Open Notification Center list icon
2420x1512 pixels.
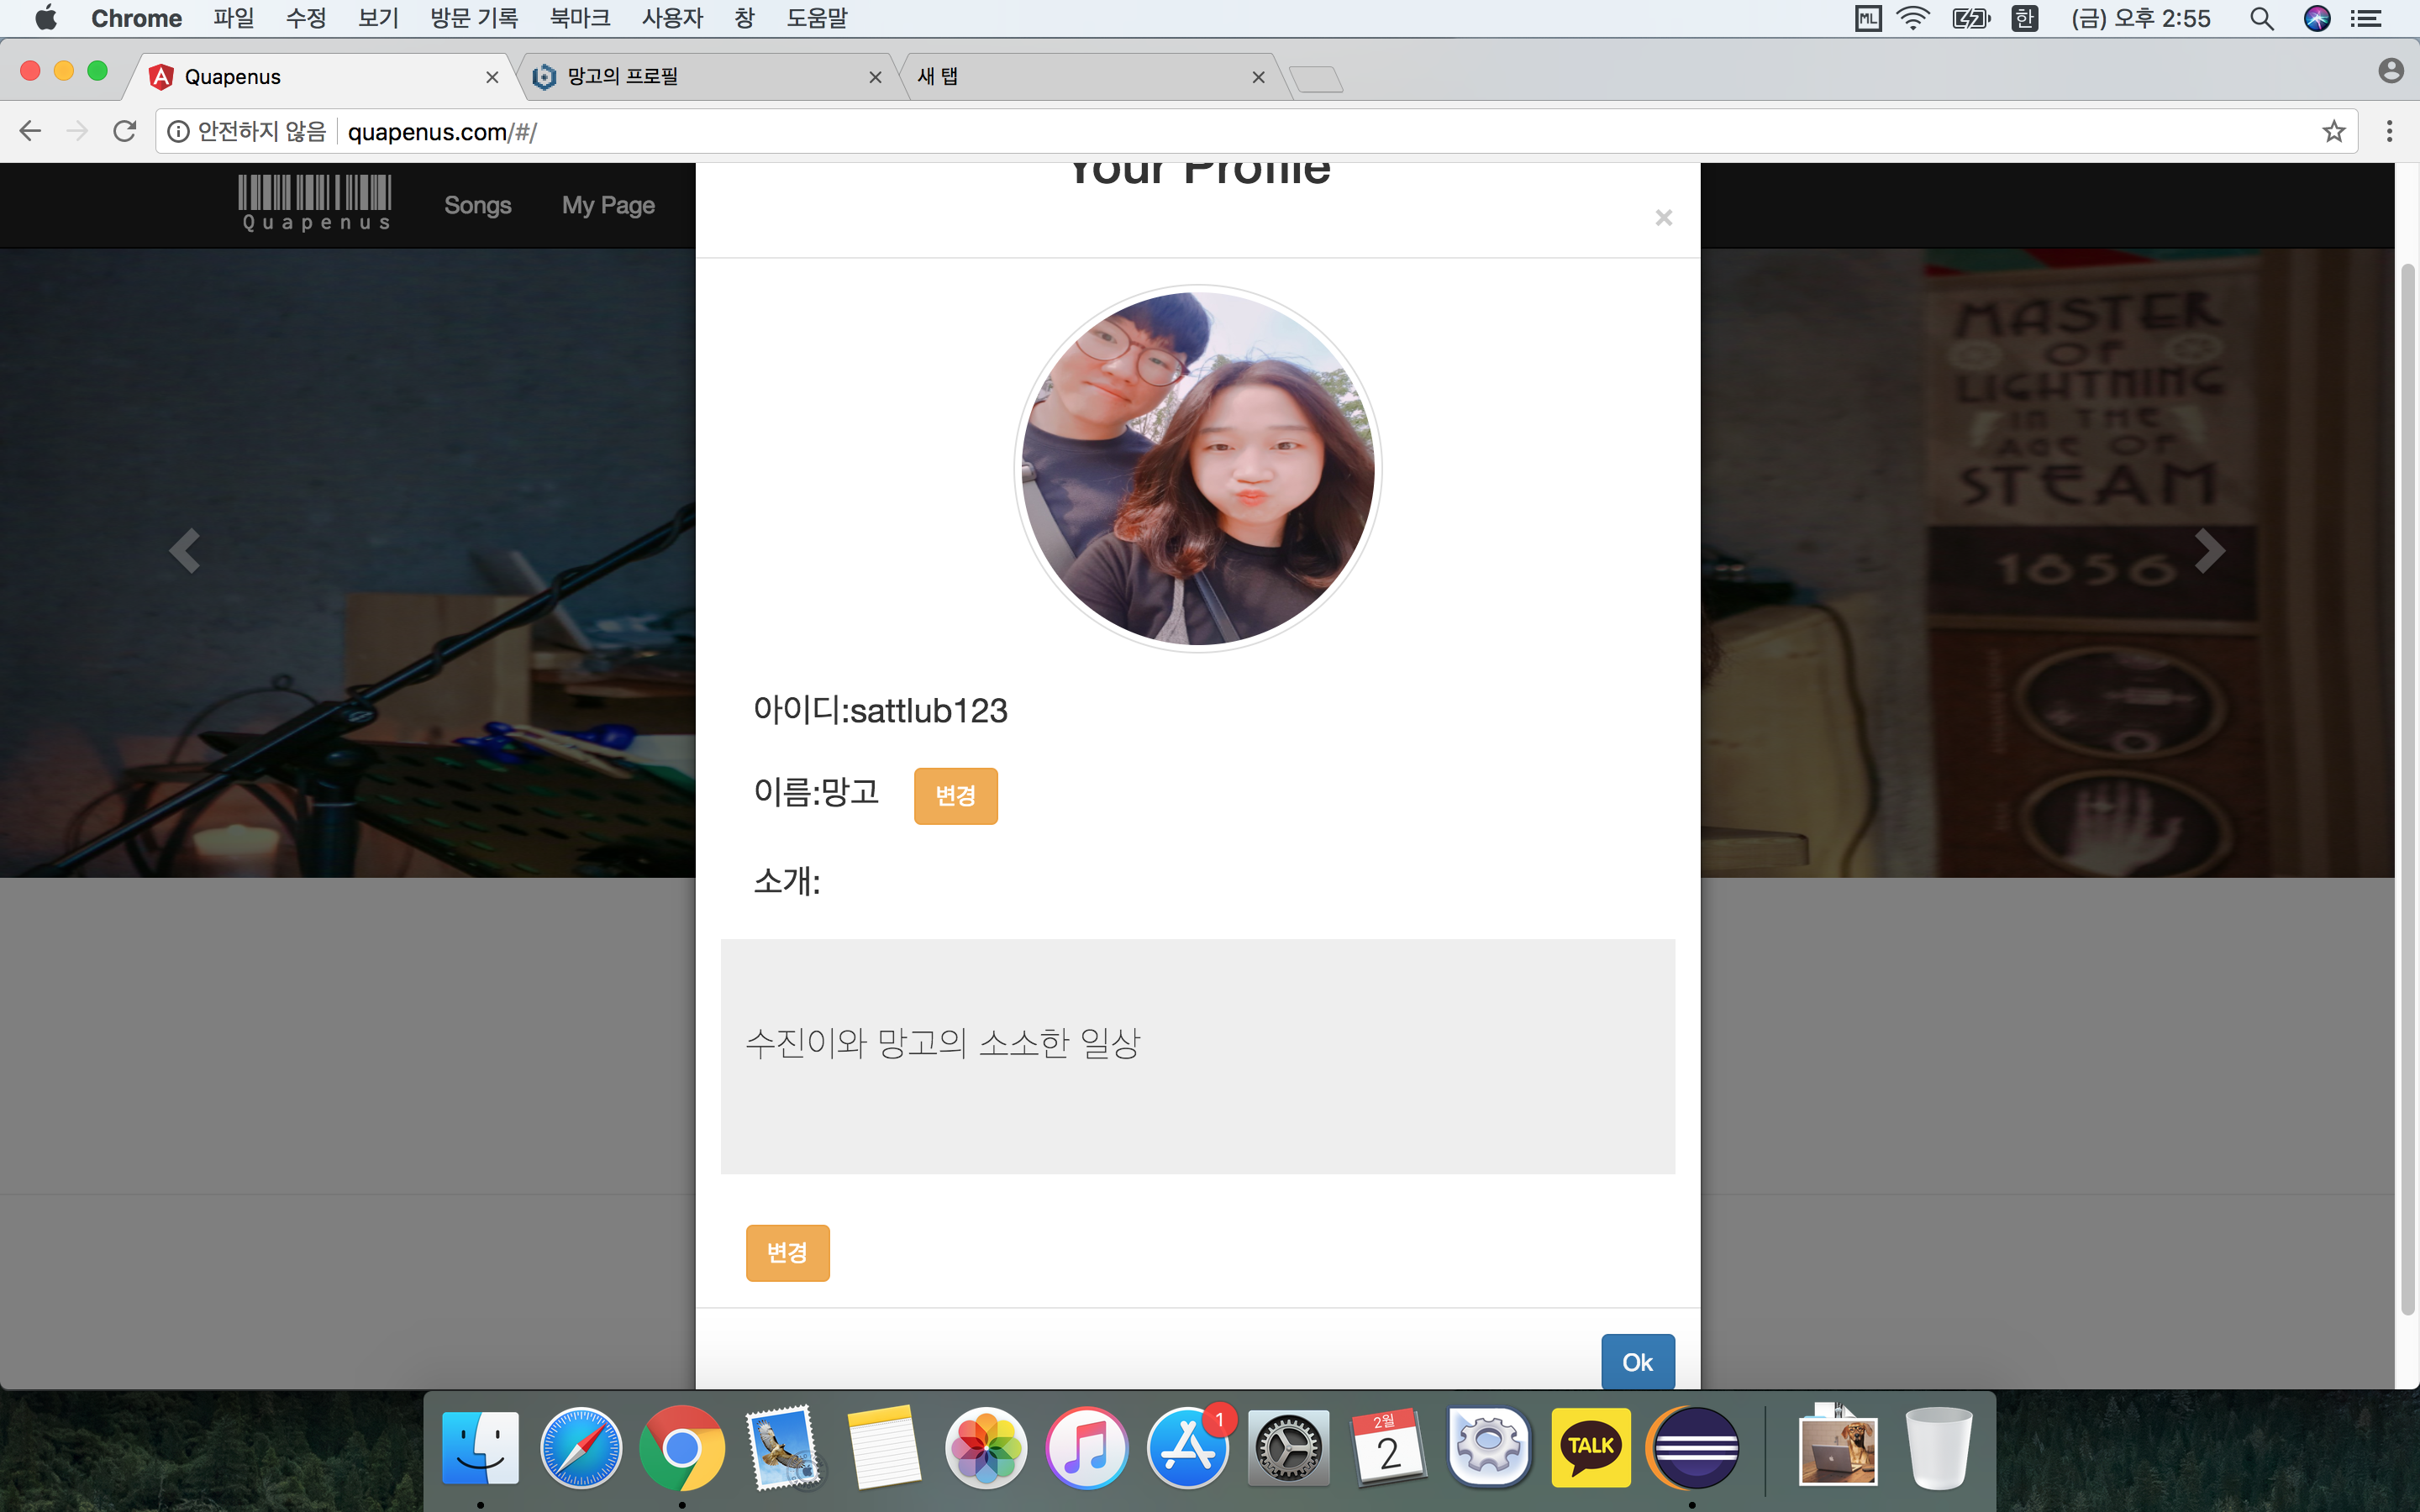click(x=2365, y=18)
